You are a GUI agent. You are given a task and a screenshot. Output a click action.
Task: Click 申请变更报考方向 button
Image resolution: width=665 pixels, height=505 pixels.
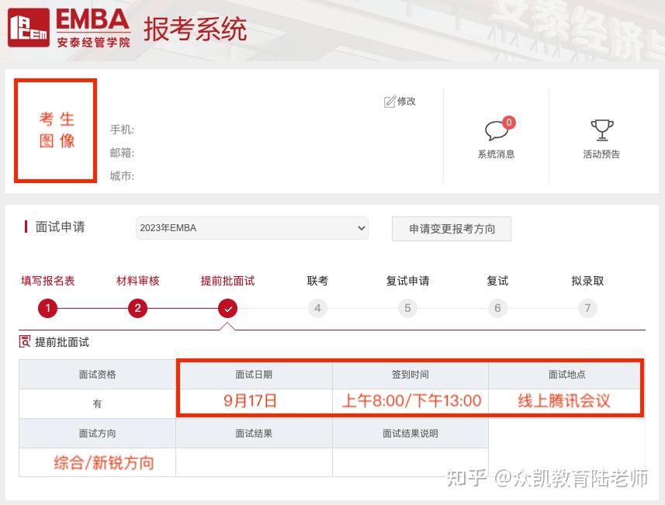pos(452,229)
